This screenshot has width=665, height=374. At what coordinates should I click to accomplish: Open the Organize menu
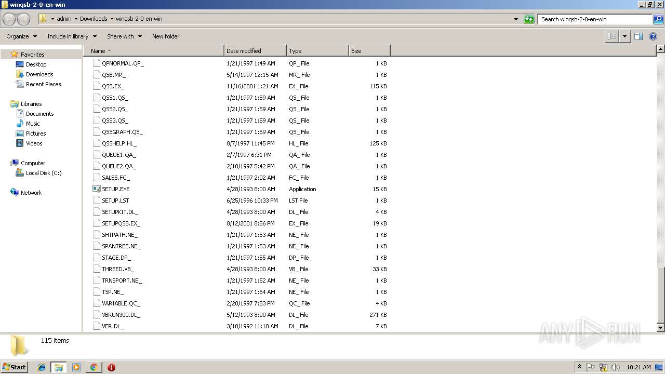[x=21, y=36]
